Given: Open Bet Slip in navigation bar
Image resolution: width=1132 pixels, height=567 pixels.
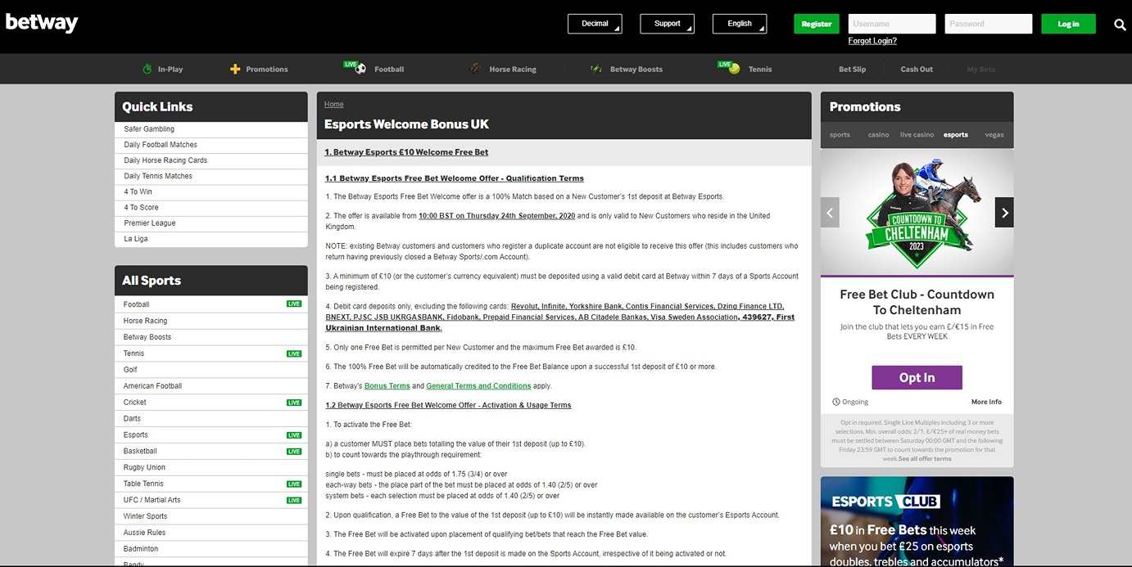Looking at the screenshot, I should pyautogui.click(x=852, y=70).
